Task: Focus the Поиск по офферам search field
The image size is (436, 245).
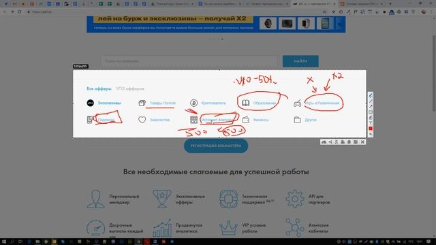Action: (189, 61)
